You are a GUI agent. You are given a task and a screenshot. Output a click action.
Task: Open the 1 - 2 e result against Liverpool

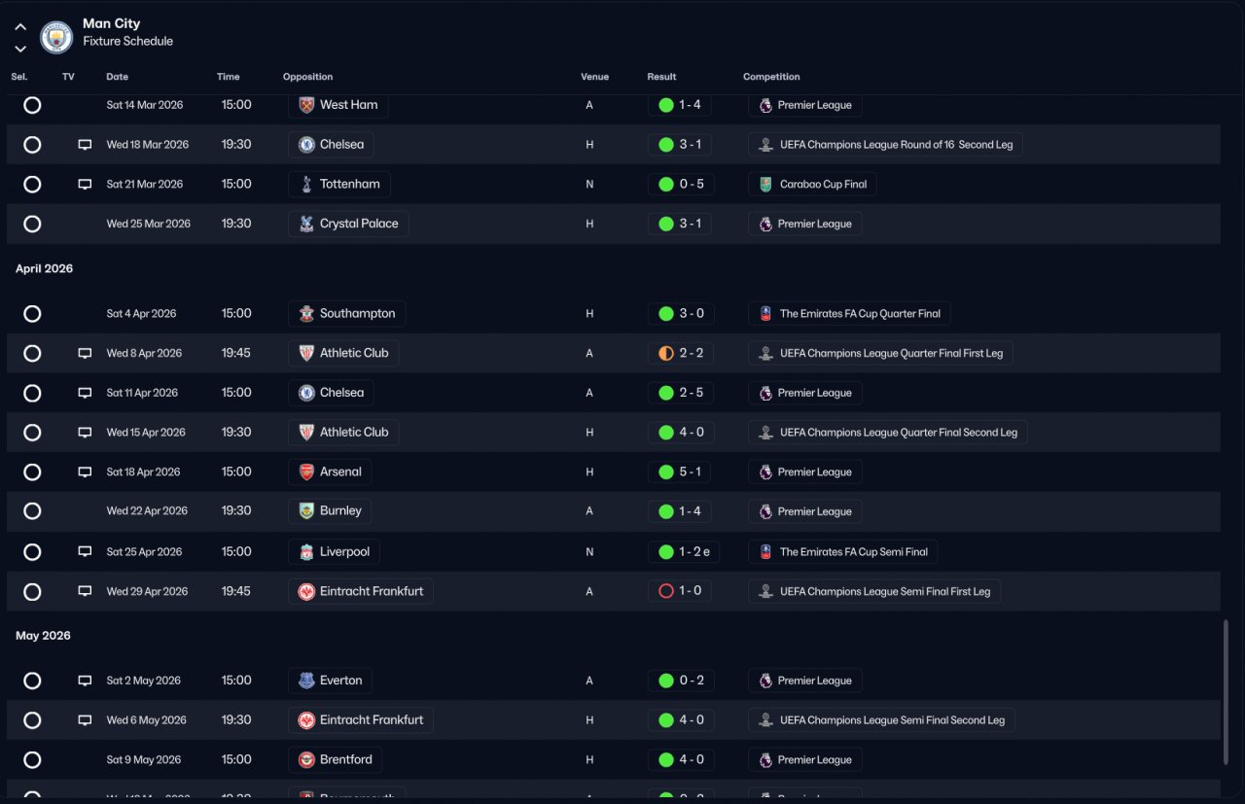pyautogui.click(x=684, y=552)
